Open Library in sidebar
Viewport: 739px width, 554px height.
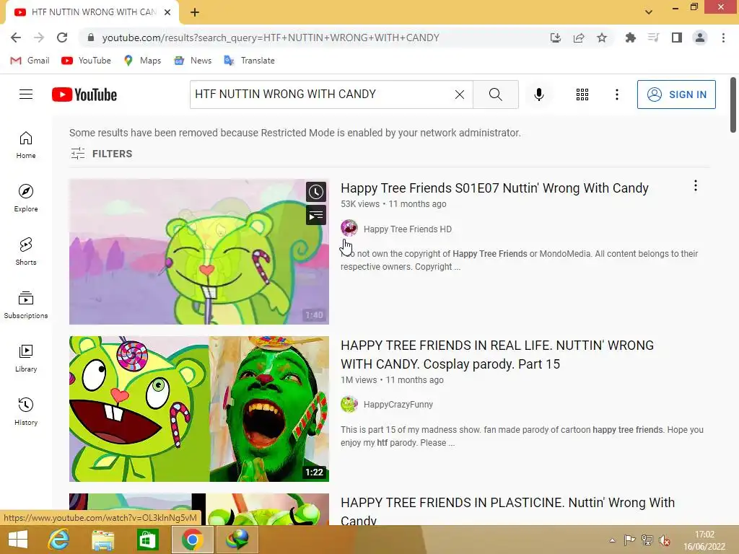click(26, 359)
